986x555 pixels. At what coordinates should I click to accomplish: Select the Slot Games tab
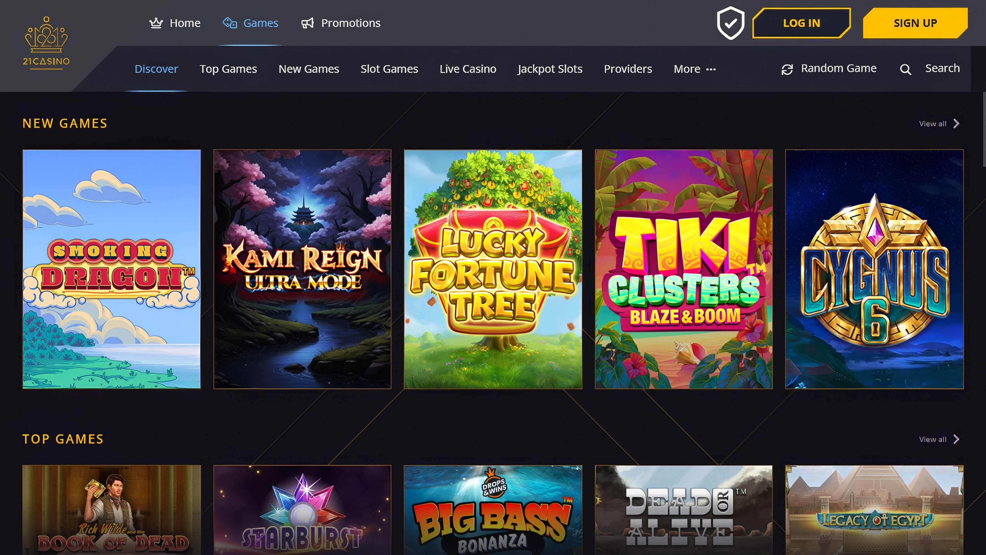click(389, 69)
